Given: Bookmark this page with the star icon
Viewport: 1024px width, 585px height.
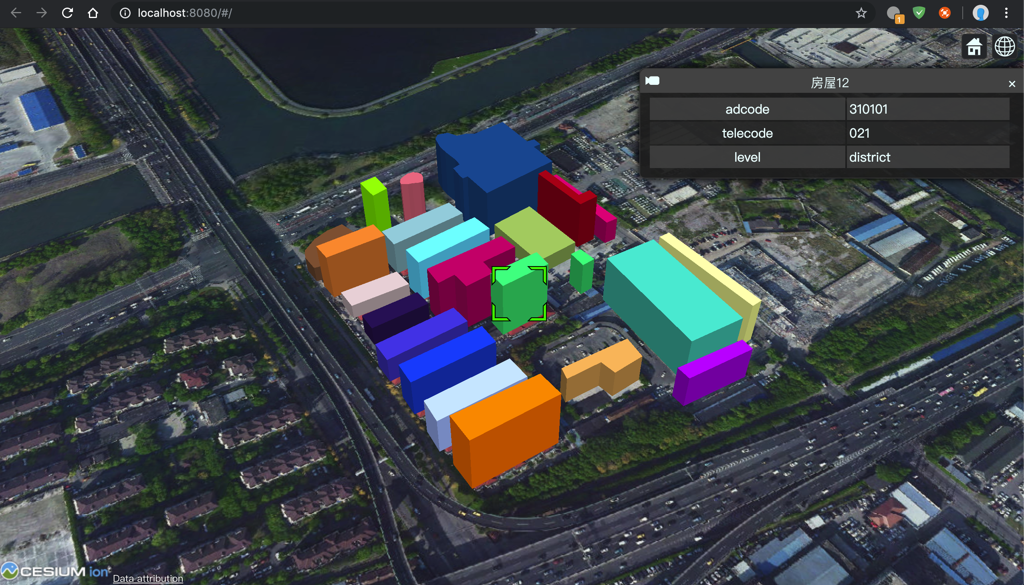Looking at the screenshot, I should [861, 13].
